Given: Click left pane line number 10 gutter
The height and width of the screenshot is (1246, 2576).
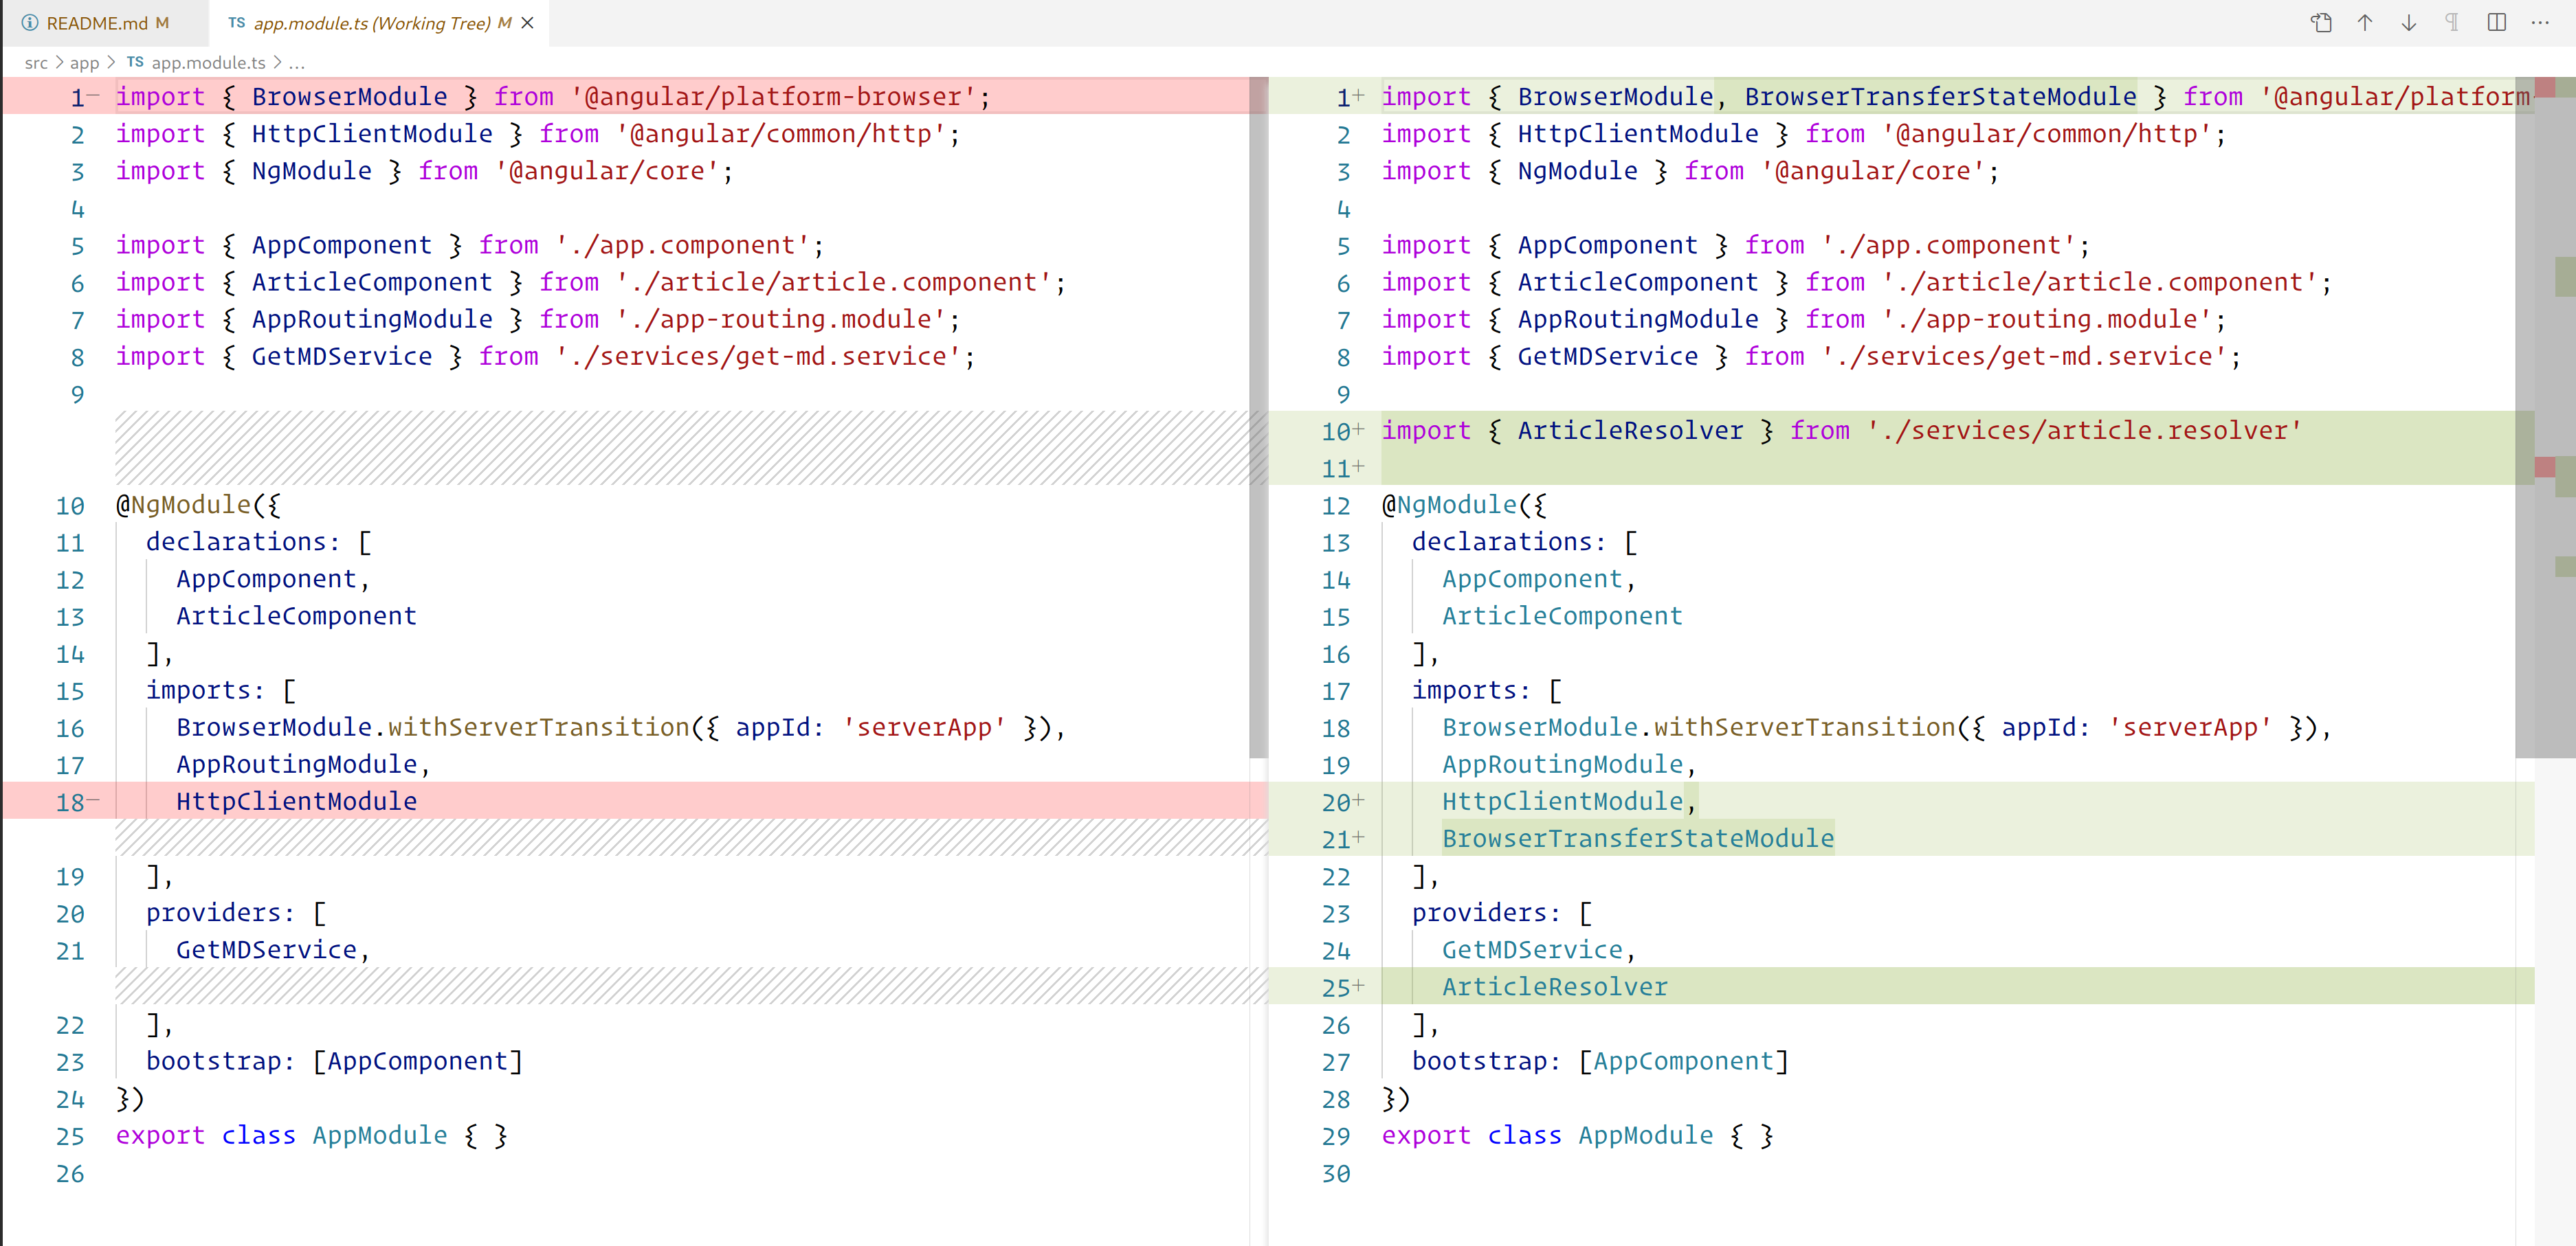Looking at the screenshot, I should (x=70, y=506).
